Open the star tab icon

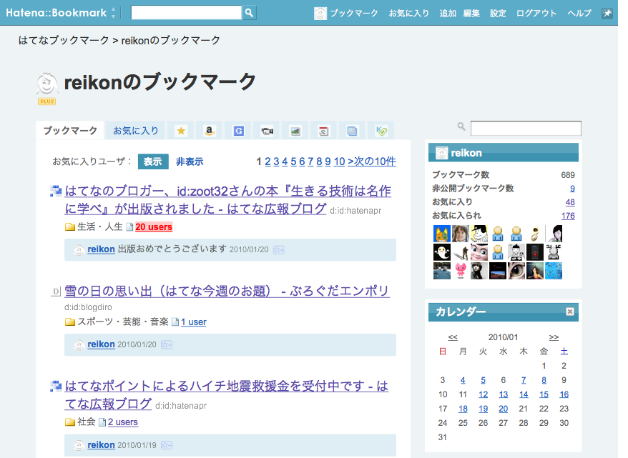pyautogui.click(x=181, y=131)
